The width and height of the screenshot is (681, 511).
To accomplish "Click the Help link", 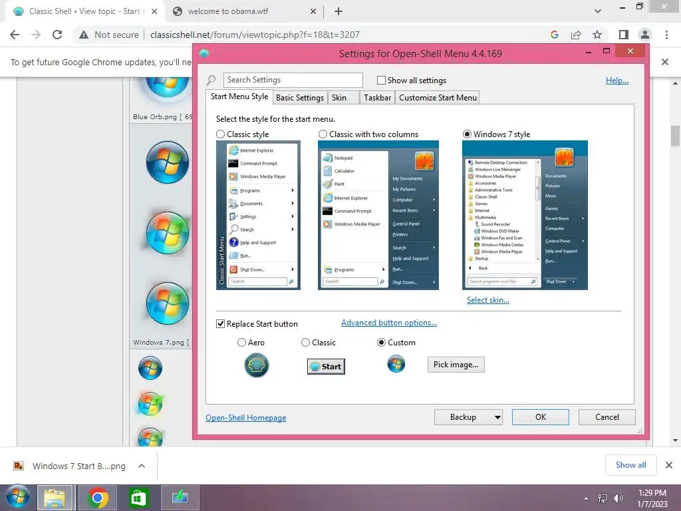I will tap(616, 81).
